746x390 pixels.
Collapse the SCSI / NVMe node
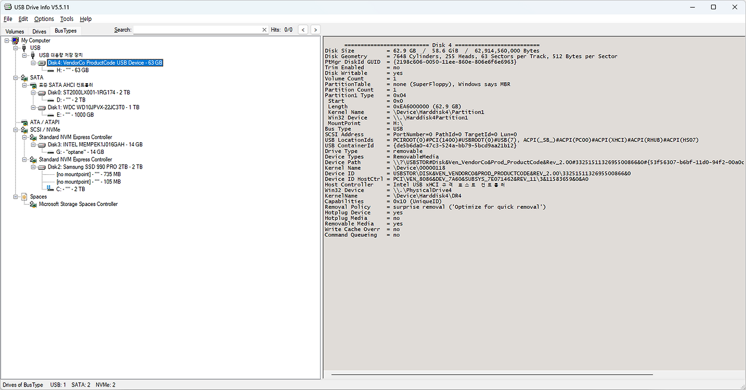point(15,129)
